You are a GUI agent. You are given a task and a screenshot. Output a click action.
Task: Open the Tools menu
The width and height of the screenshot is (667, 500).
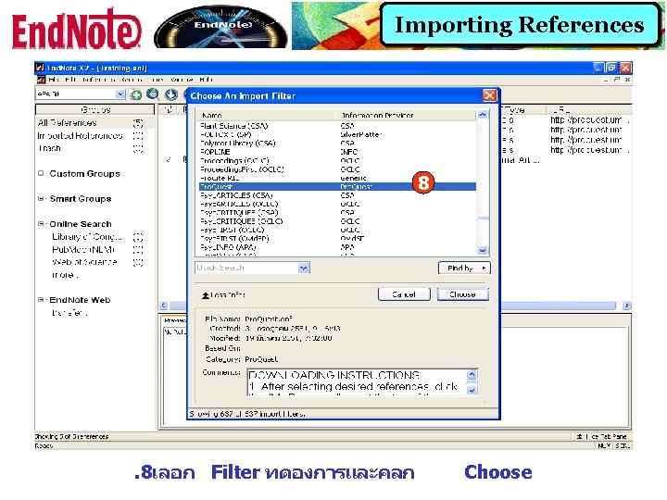(157, 80)
